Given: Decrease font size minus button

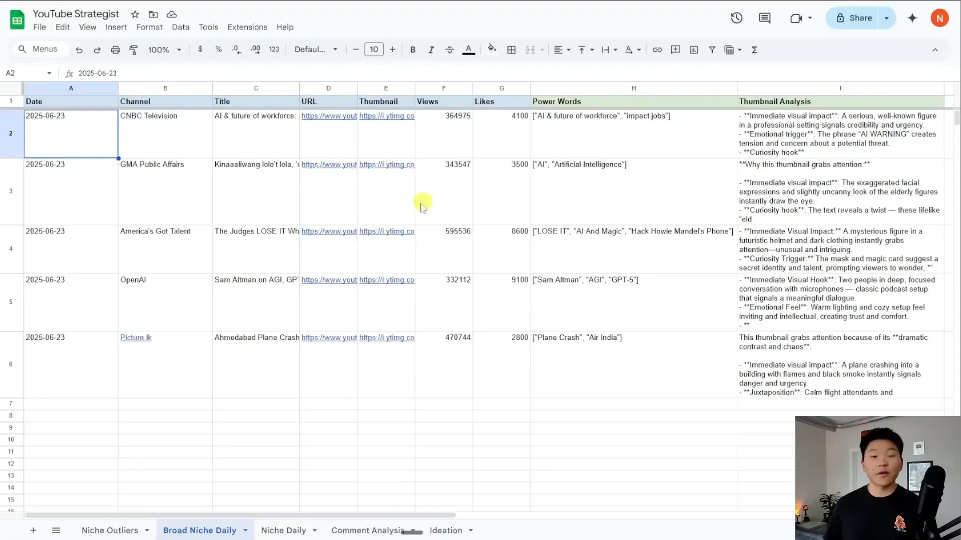Looking at the screenshot, I should click(x=355, y=49).
